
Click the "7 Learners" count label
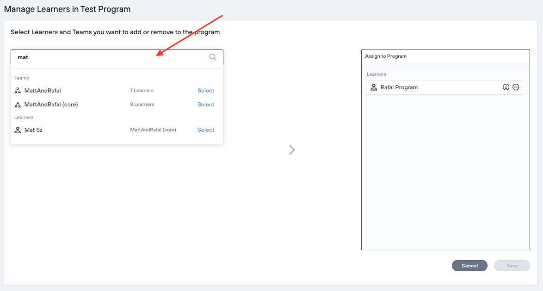(142, 91)
